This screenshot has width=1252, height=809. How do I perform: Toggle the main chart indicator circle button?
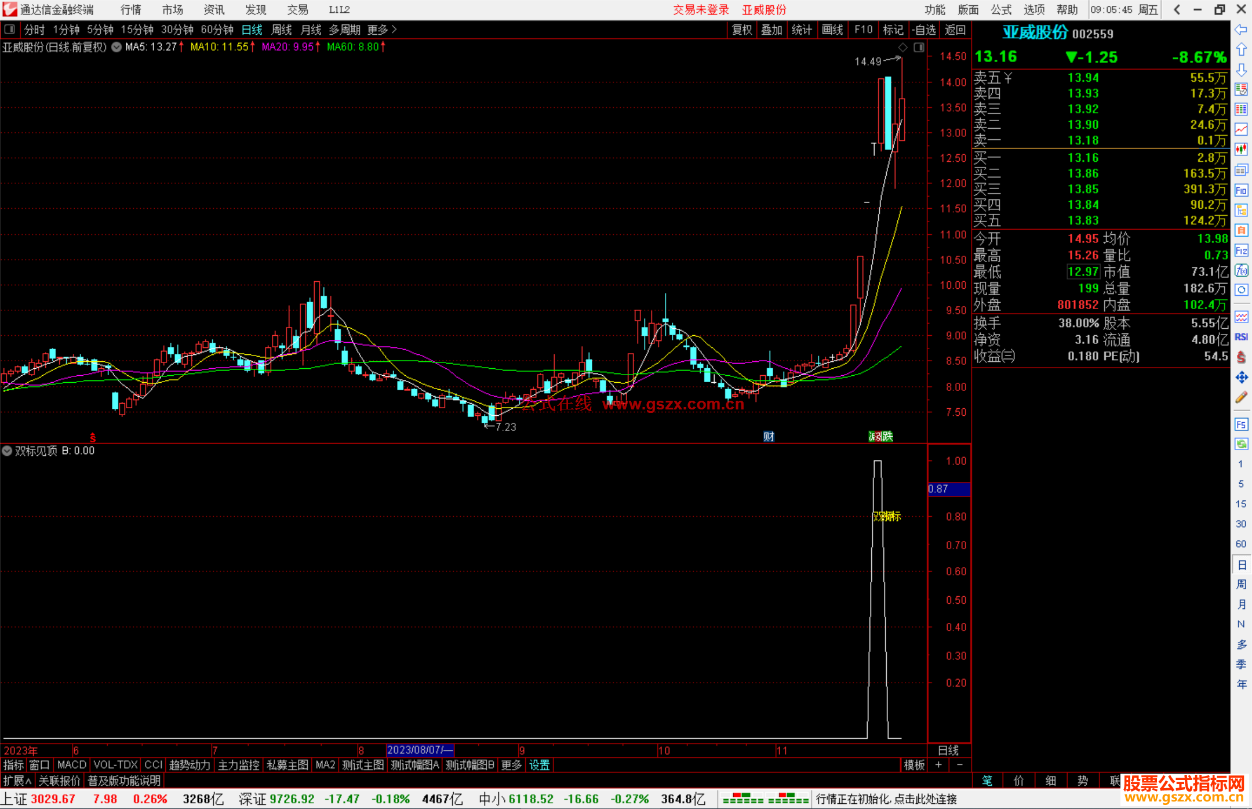[x=117, y=47]
